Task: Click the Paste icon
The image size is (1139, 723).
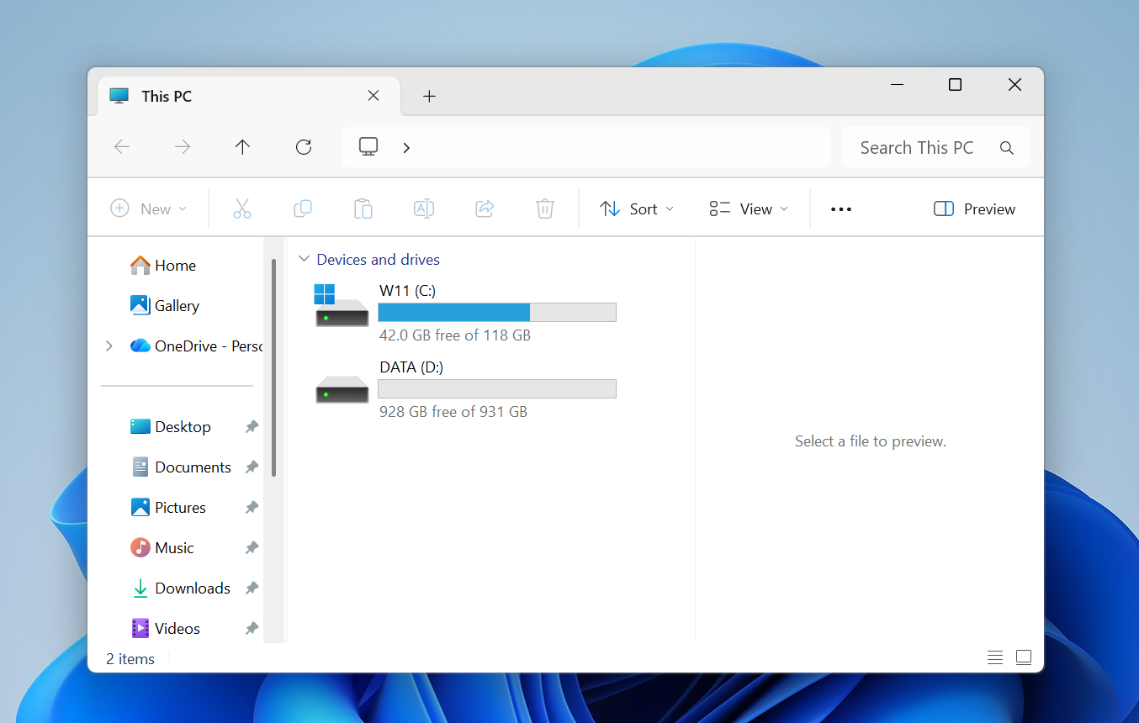Action: pyautogui.click(x=363, y=208)
